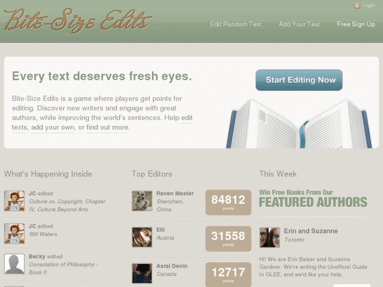Open the Login link

(369, 5)
